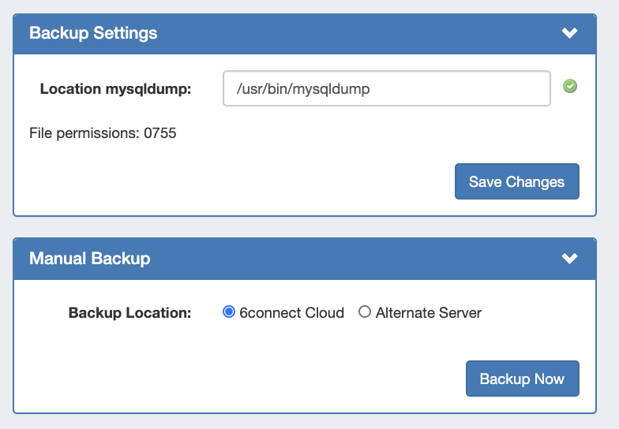Viewport: 619px width, 429px height.
Task: Click the "Backup Location:" field label
Action: pyautogui.click(x=129, y=313)
